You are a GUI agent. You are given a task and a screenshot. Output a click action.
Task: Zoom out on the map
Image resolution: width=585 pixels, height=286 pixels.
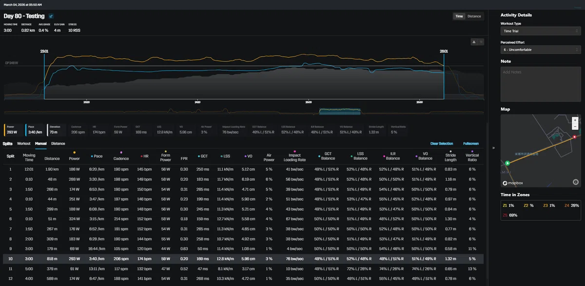pyautogui.click(x=575, y=126)
